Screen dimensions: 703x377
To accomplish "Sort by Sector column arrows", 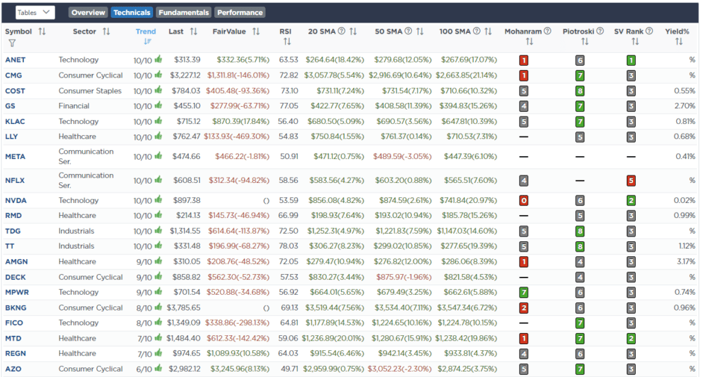I will click(106, 32).
